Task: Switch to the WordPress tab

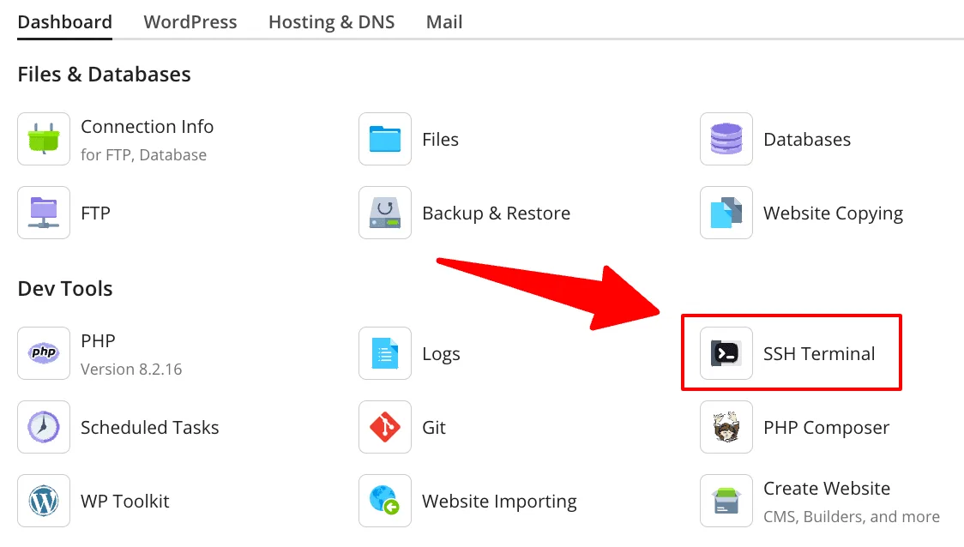Action: (190, 22)
